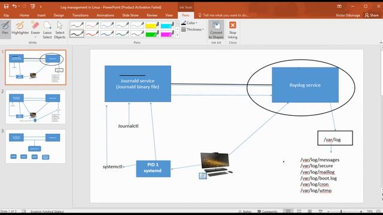Activate the Lasso Select tool
This screenshot has width=383, height=215.
47,30
